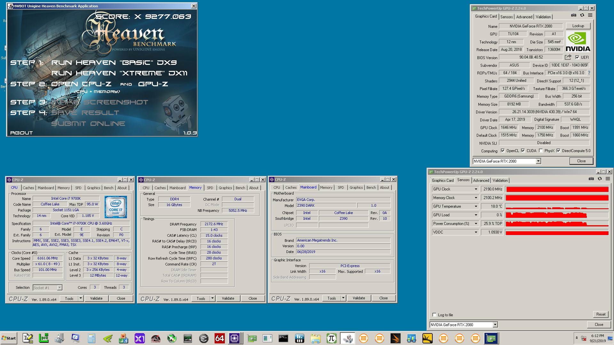The image size is (614, 345).
Task: Open the AIDA64 red 64 taskbar icon
Action: point(219,338)
